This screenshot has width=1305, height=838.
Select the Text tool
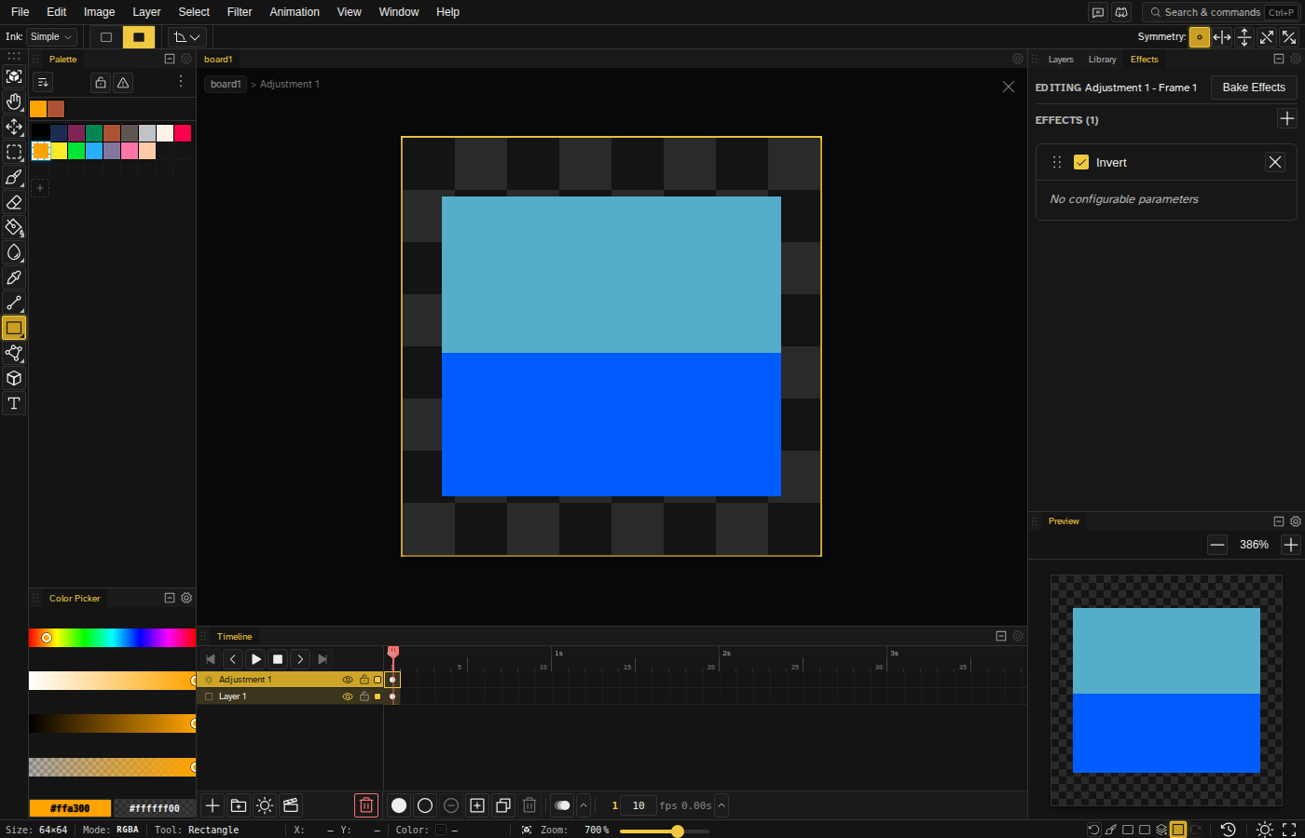(x=14, y=403)
